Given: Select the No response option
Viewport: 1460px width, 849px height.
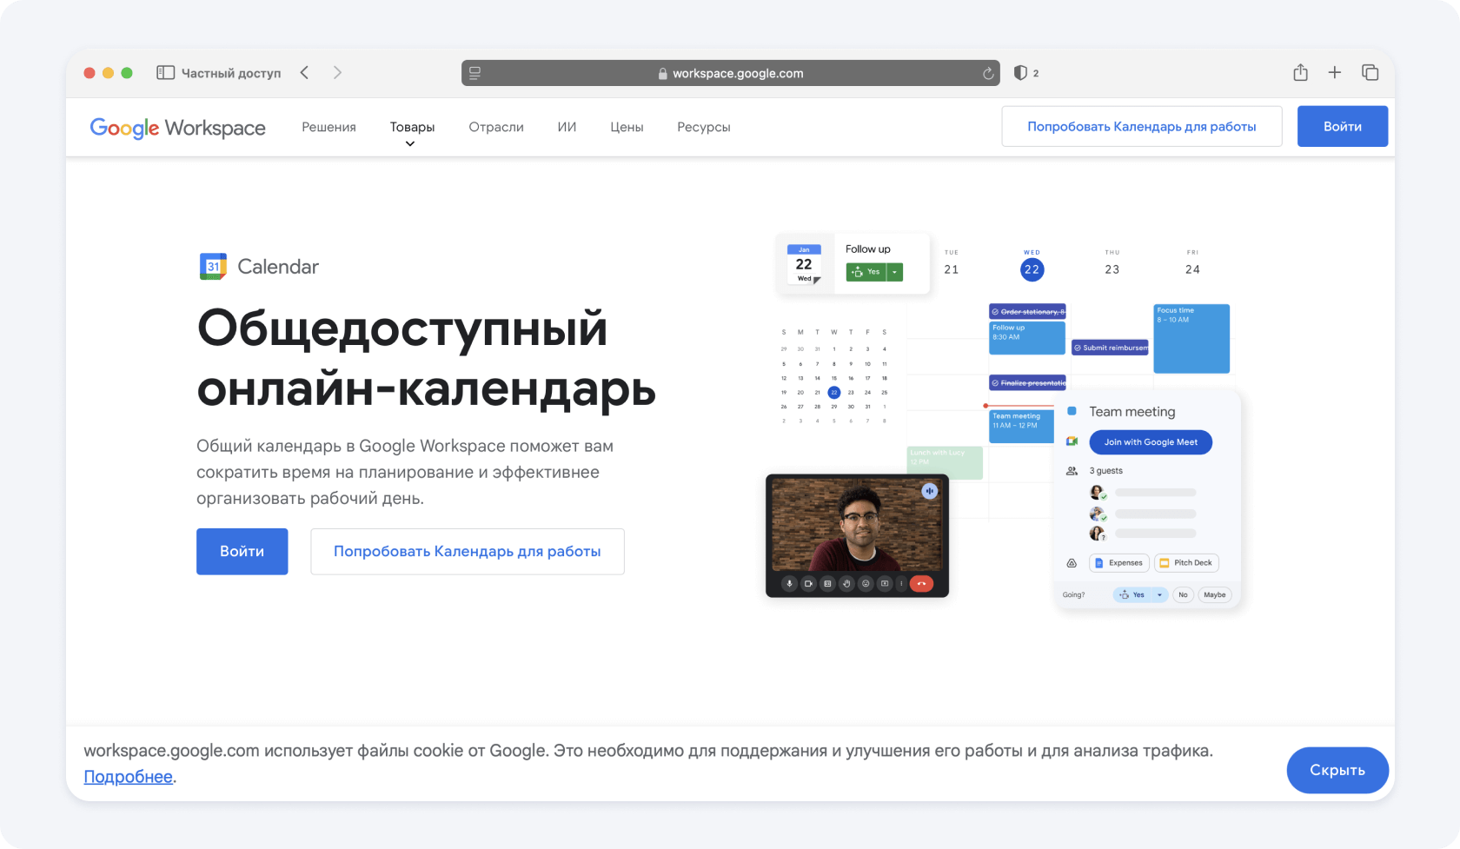Looking at the screenshot, I should pos(1183,595).
